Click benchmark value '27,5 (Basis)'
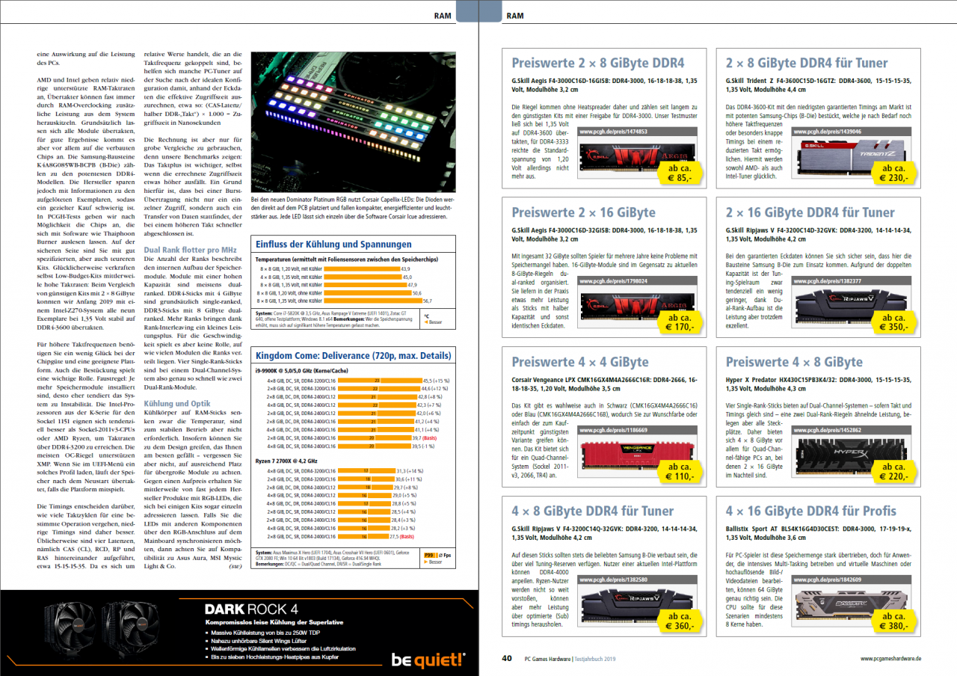Viewport: 957px width, 676px height. 401,536
